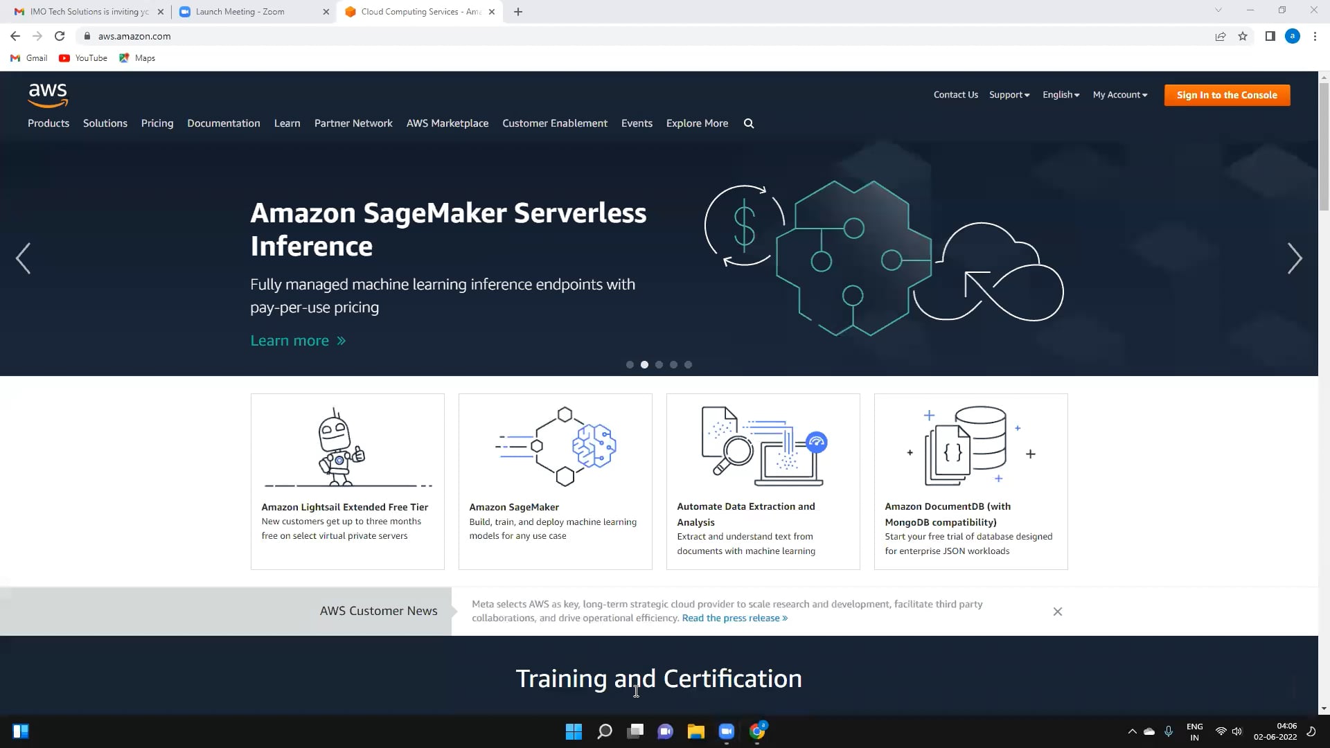Screen dimensions: 1330x748
Task: Open Gmail from the bookmarks bar
Action: point(28,58)
